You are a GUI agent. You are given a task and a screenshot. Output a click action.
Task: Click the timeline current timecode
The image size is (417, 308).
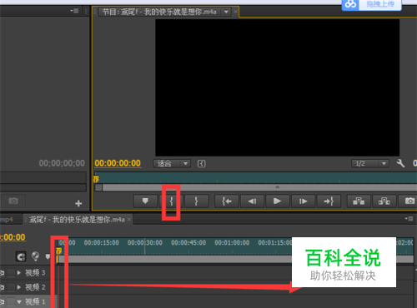[x=13, y=237]
